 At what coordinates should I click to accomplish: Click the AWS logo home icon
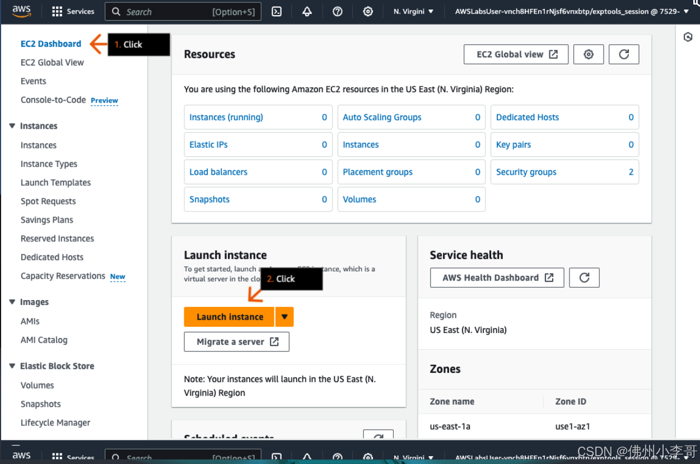[x=21, y=10]
